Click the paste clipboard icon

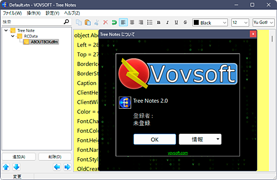87,22
